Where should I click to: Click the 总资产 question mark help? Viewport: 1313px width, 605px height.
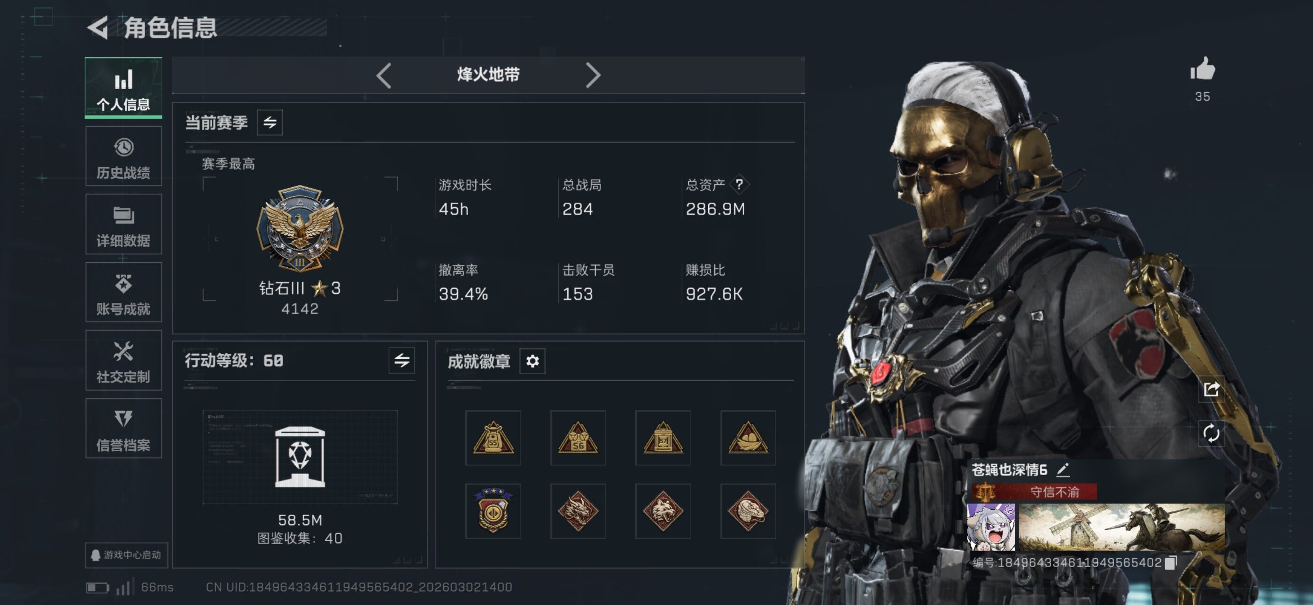coord(739,184)
